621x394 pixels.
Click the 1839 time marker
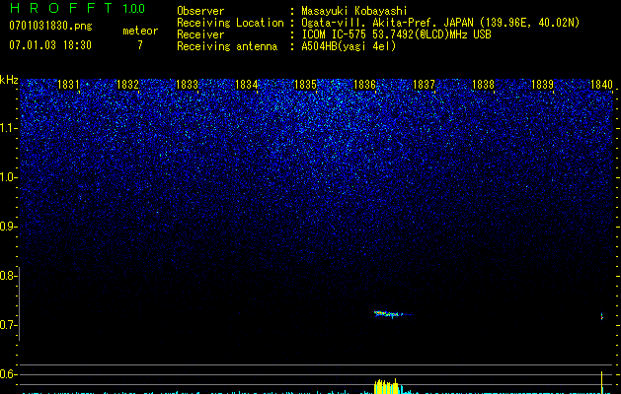(x=542, y=85)
